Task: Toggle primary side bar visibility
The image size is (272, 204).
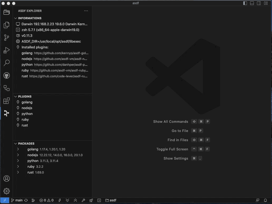Action: tap(245, 3)
